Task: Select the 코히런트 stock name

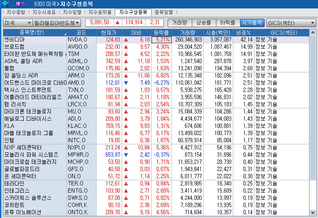Action: tap(14, 205)
